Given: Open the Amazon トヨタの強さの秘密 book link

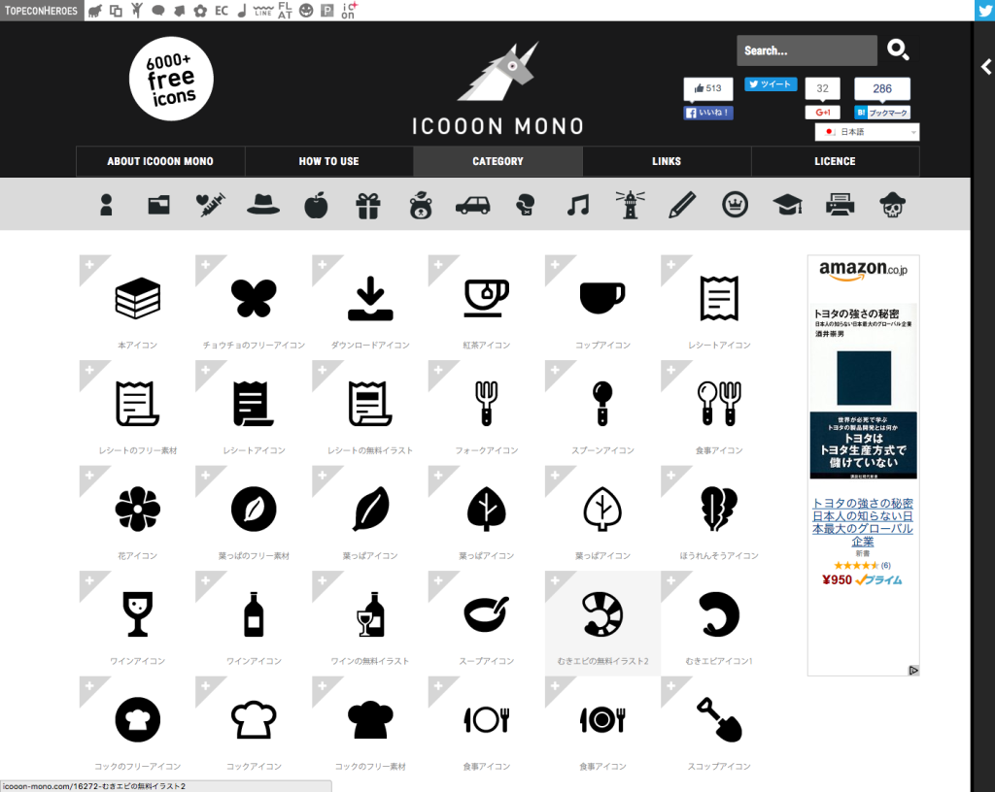Looking at the screenshot, I should pos(863,522).
